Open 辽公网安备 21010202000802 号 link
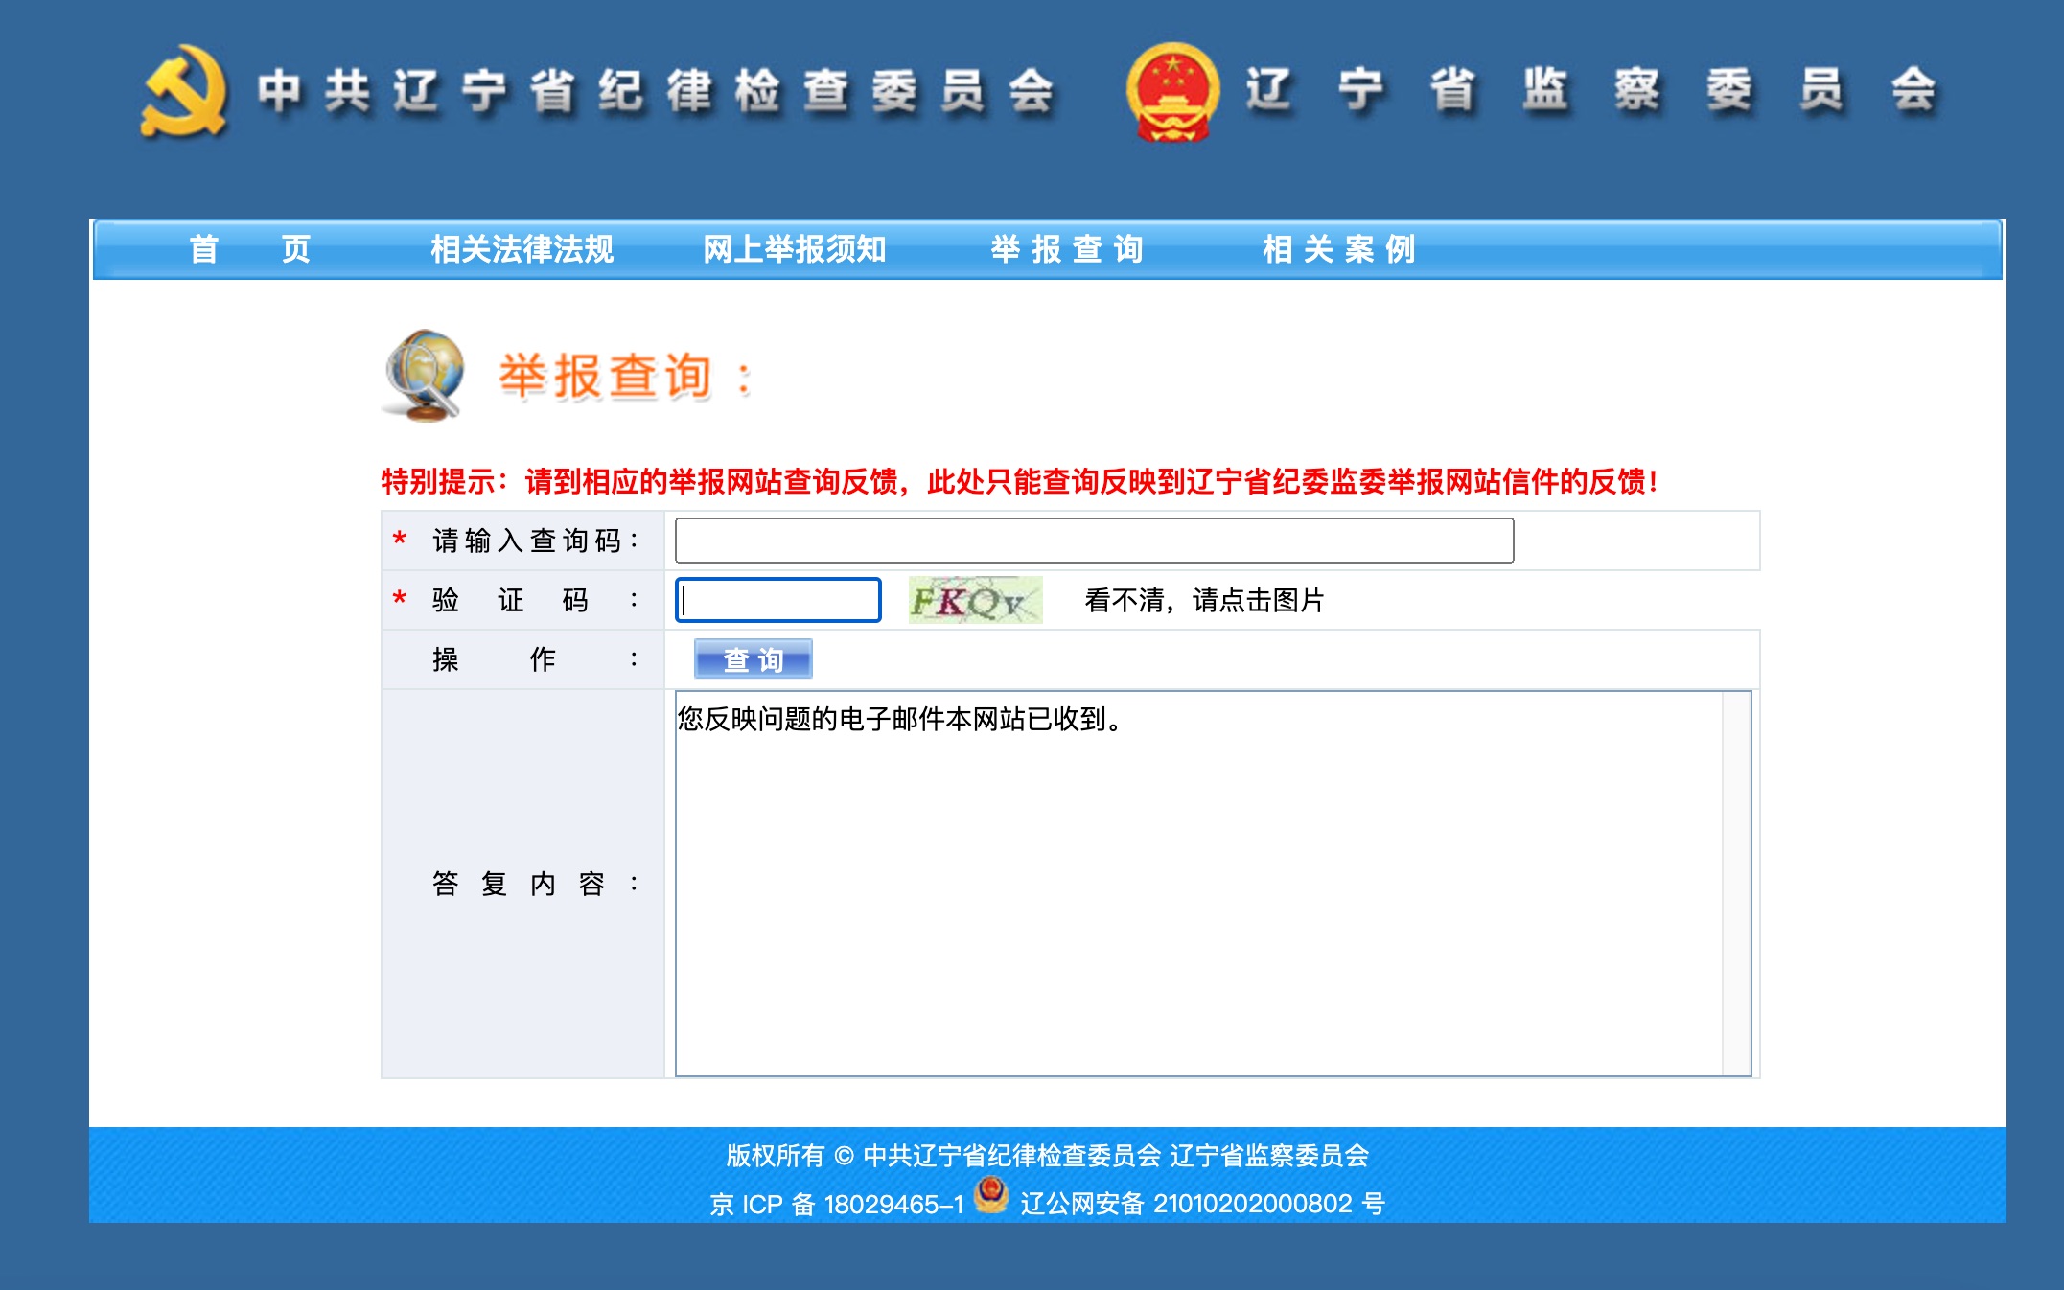The image size is (2064, 1290). point(1202,1204)
